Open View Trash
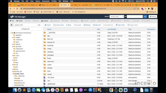Screen dimensions: 166x93 [x=120, y=25]
